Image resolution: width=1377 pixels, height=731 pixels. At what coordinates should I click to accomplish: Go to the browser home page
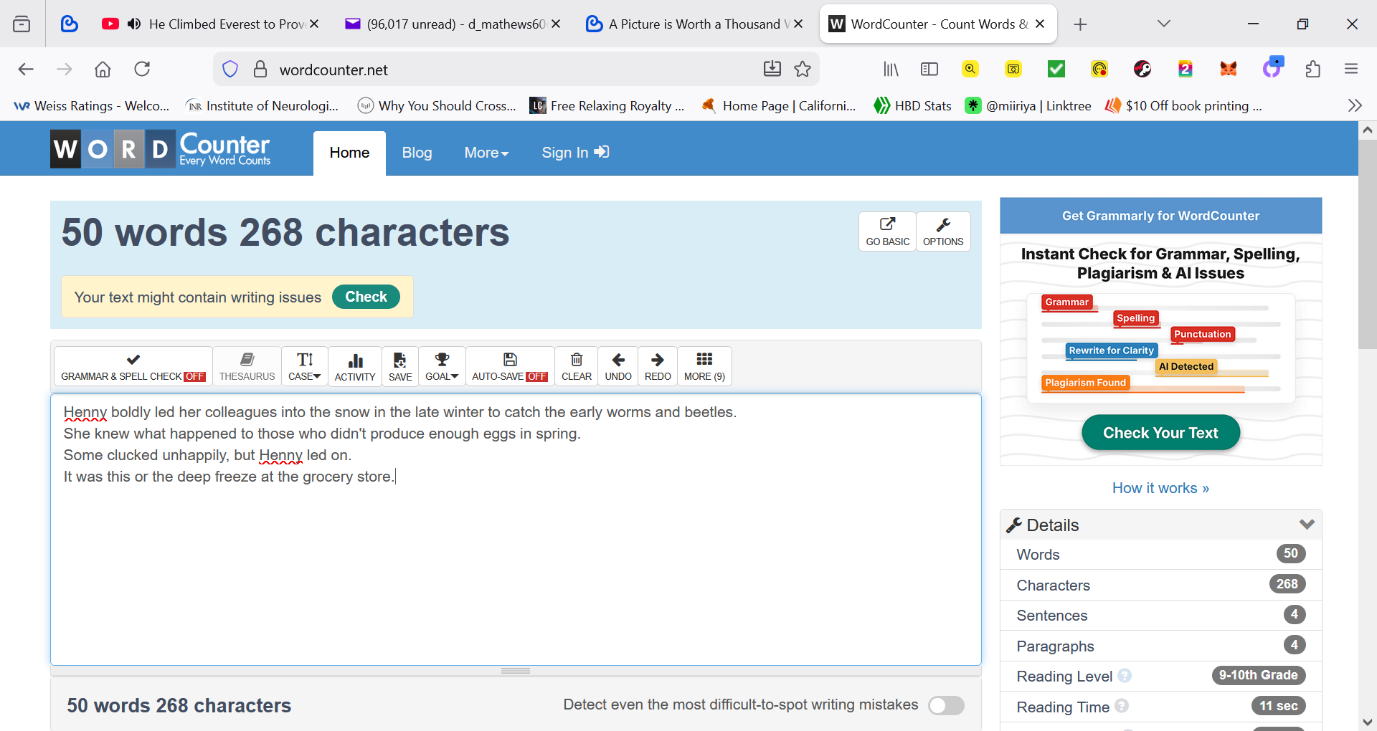(x=103, y=69)
